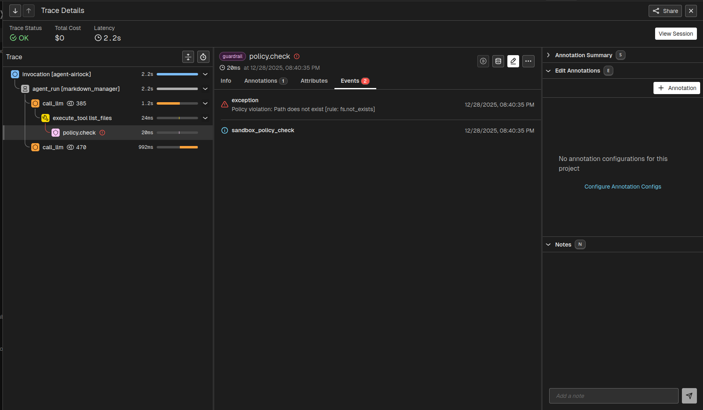Image resolution: width=703 pixels, height=410 pixels.
Task: Toggle the timing stopwatch icon in Trace panel
Action: click(x=203, y=57)
